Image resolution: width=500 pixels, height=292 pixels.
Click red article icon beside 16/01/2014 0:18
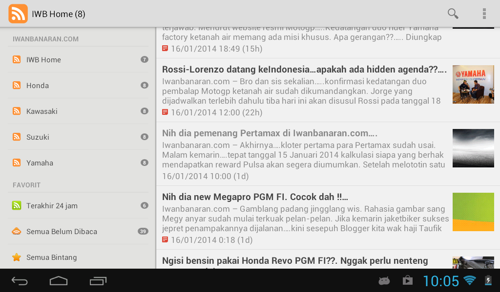click(165, 239)
